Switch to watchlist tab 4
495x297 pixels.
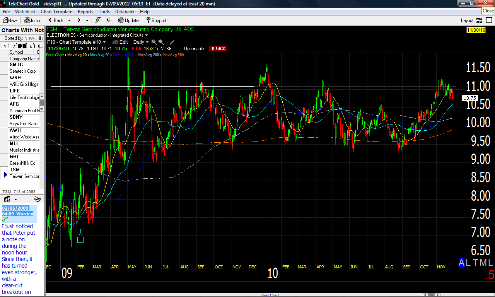(31, 46)
